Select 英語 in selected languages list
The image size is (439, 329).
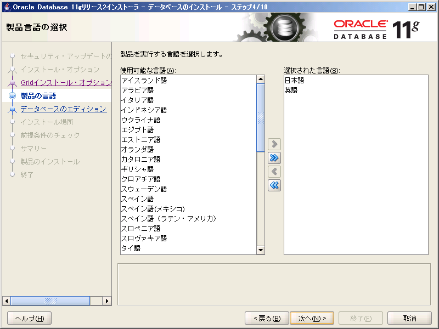(291, 90)
